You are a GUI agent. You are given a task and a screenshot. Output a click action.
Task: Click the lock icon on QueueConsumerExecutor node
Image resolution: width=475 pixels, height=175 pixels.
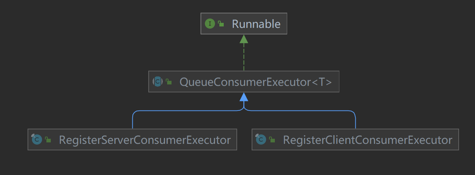coord(169,82)
